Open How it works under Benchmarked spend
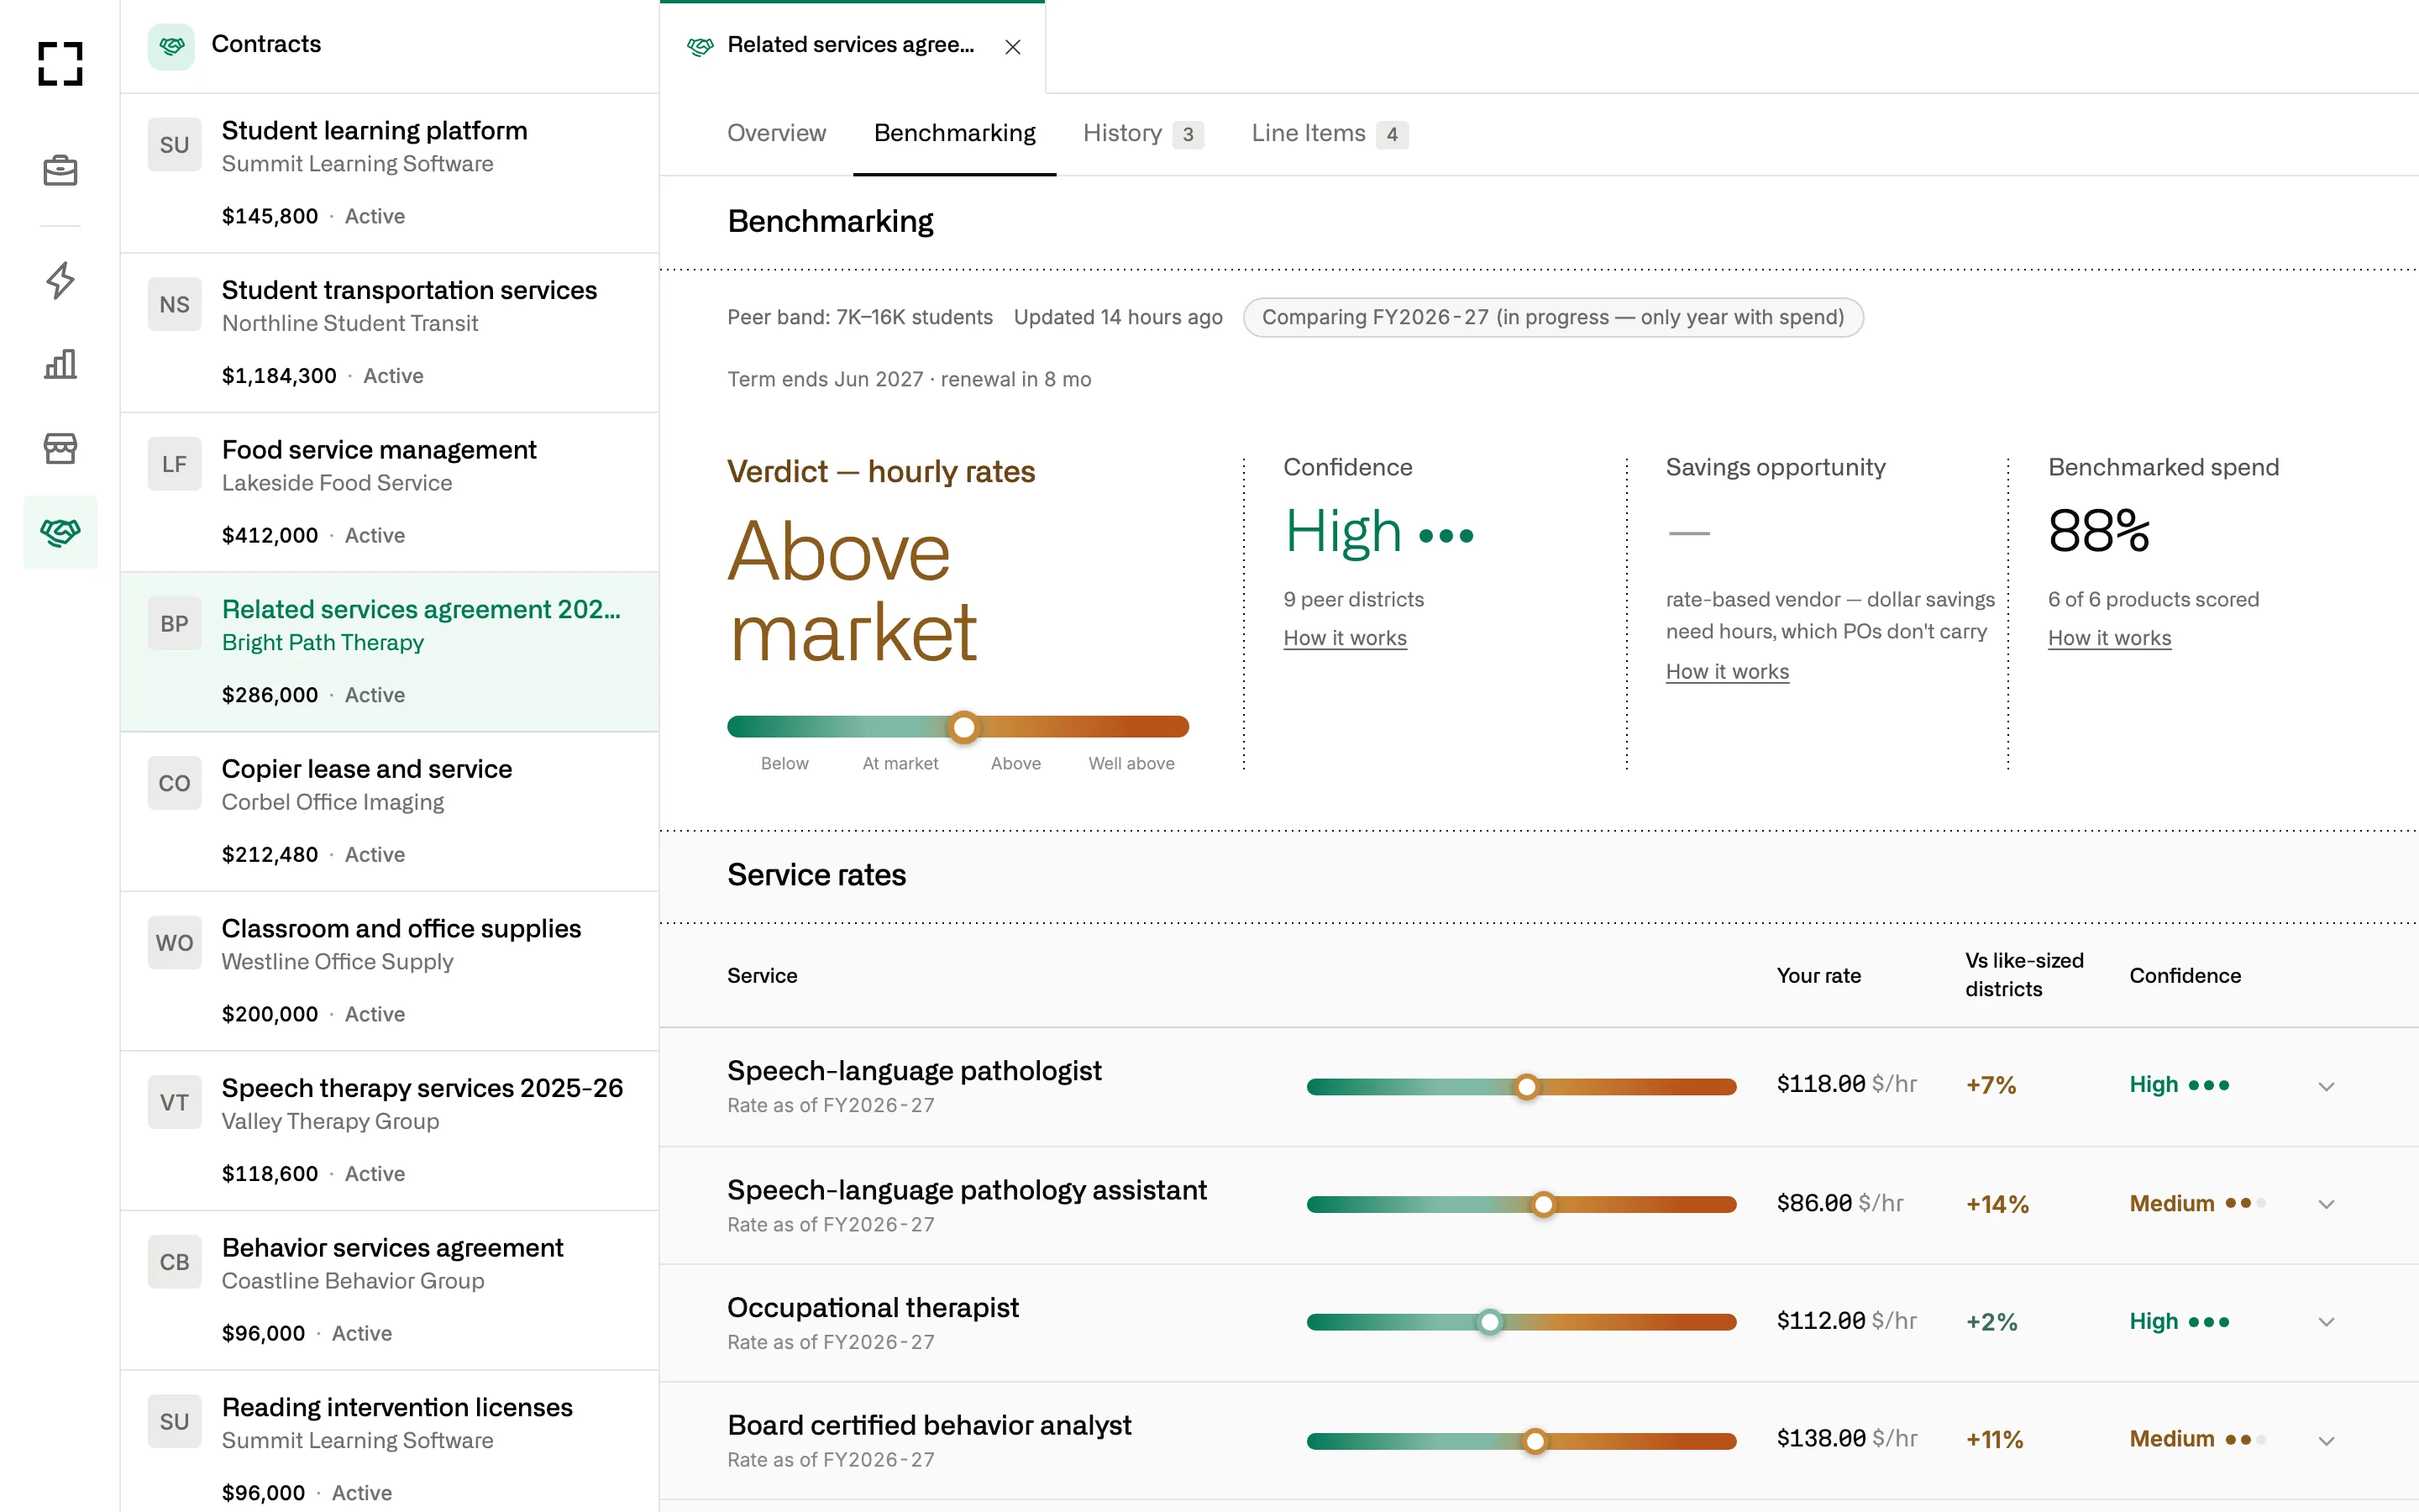Viewport: 2419px width, 1512px height. point(2109,638)
